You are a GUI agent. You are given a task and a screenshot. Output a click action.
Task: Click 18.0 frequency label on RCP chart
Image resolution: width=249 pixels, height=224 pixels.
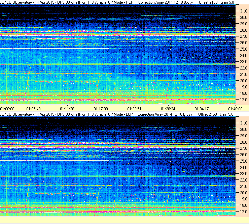pyautogui.click(x=243, y=93)
